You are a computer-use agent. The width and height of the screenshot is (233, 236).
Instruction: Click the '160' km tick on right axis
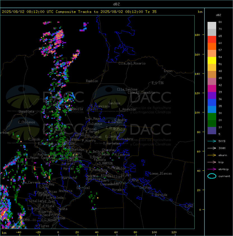coord(197,54)
